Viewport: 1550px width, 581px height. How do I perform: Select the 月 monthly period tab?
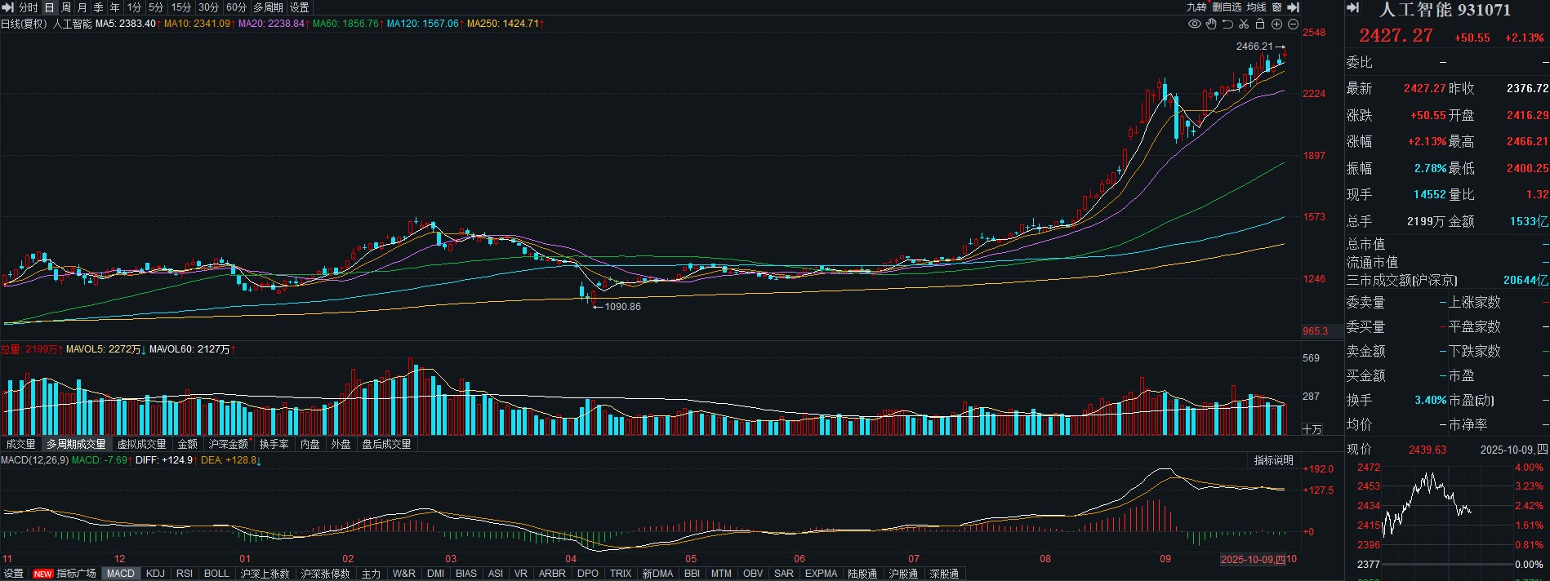pyautogui.click(x=82, y=7)
